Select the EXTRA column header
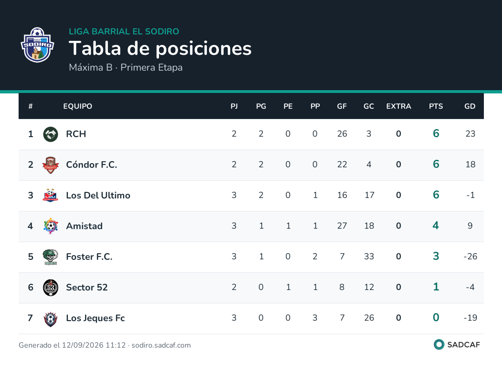Screen dimensions: 502x369 (x=399, y=106)
